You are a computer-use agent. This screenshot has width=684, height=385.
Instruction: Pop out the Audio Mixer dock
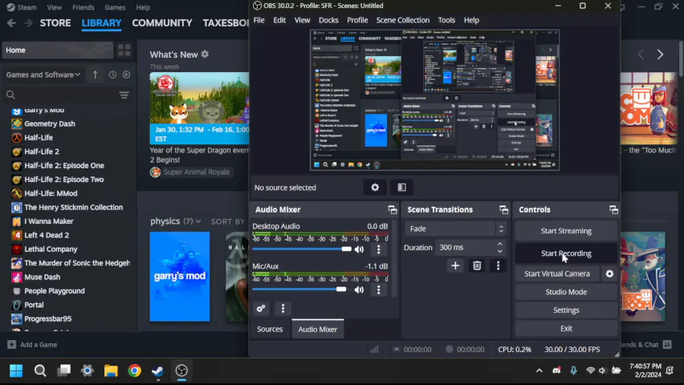[392, 209]
